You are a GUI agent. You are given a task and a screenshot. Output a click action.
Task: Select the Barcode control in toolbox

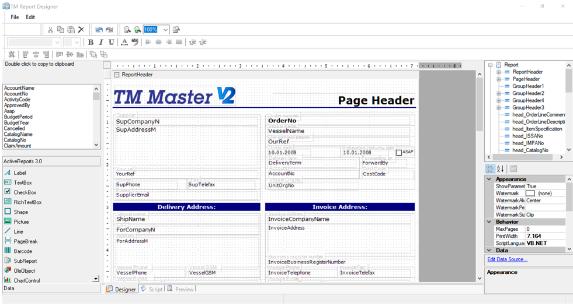(x=23, y=251)
